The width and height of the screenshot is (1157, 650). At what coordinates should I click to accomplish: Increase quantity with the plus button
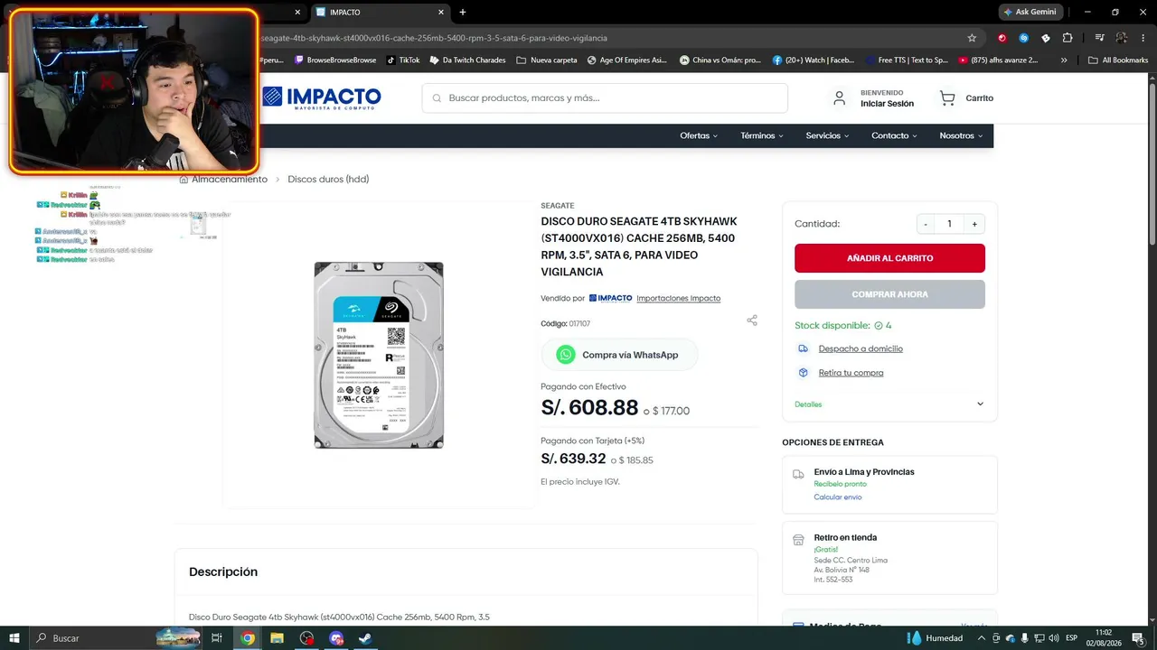(x=974, y=224)
